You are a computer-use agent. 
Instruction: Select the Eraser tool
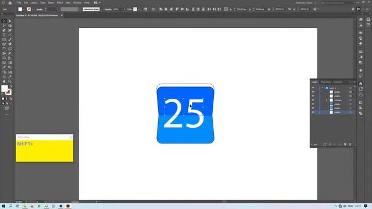[10, 44]
